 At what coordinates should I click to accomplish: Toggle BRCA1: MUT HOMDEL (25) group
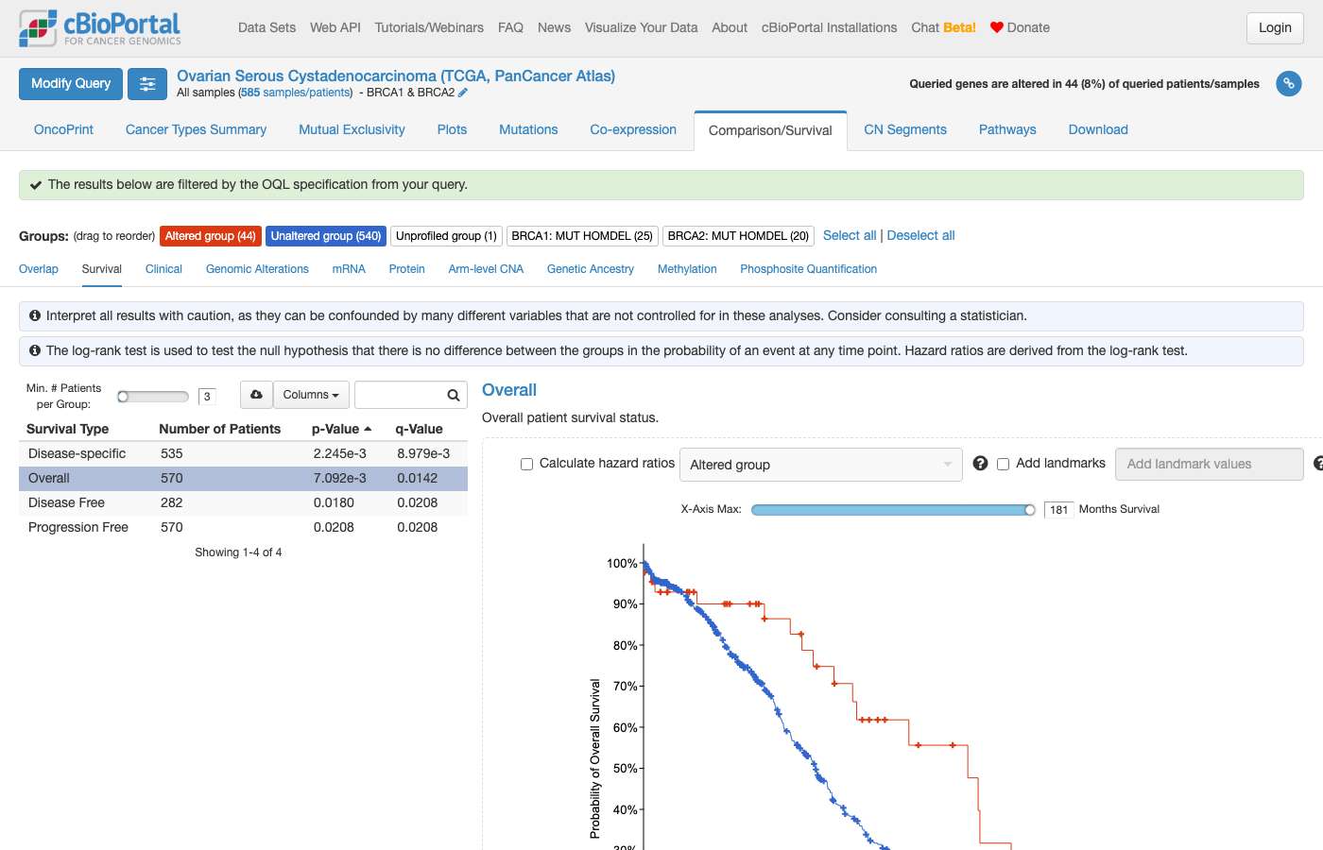tap(582, 236)
